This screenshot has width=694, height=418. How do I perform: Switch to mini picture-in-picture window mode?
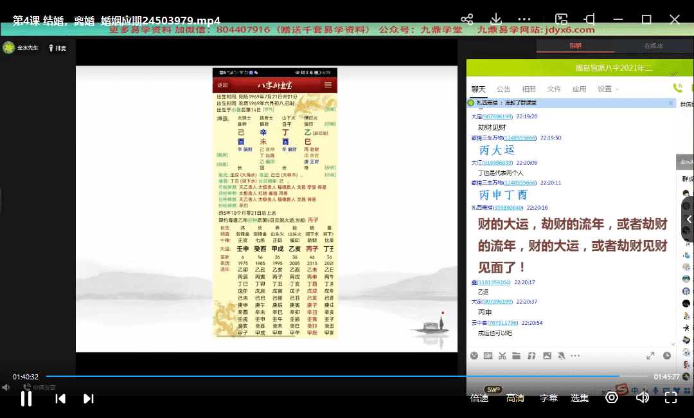[562, 19]
